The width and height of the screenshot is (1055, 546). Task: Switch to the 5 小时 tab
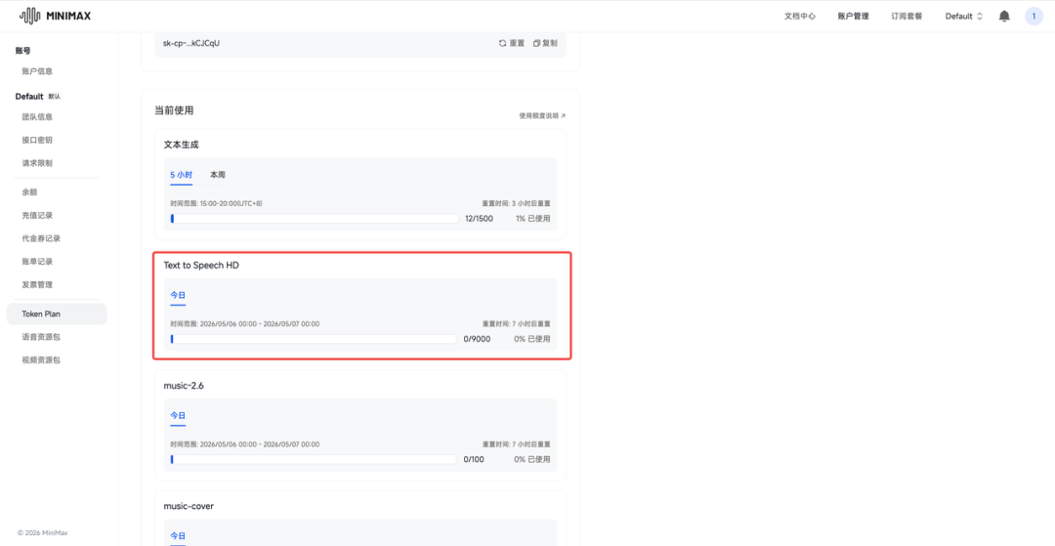(x=181, y=175)
